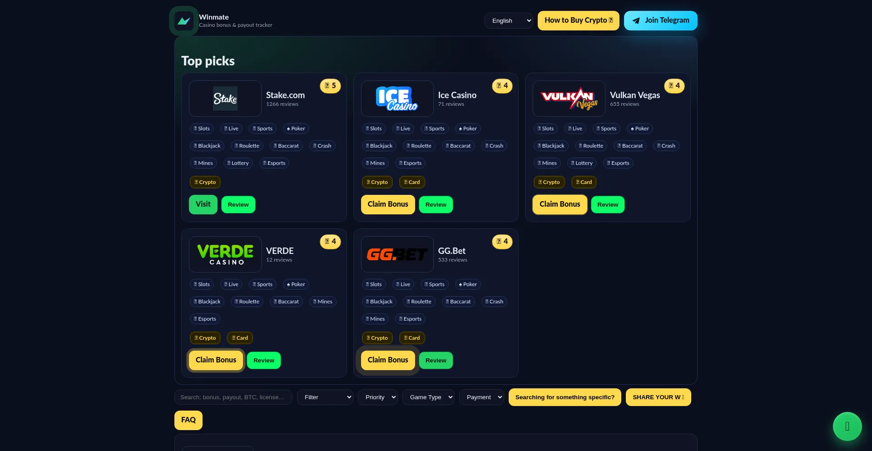Click the '71 reviews' text under Ice Casino
The width and height of the screenshot is (872, 451).
[x=451, y=104]
